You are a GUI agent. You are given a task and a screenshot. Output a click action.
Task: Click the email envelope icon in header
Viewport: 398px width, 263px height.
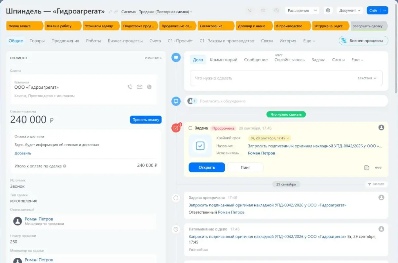[263, 11]
